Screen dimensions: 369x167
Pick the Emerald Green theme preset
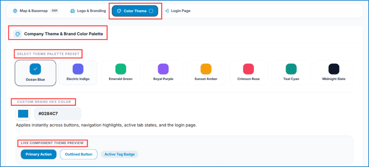(x=121, y=73)
